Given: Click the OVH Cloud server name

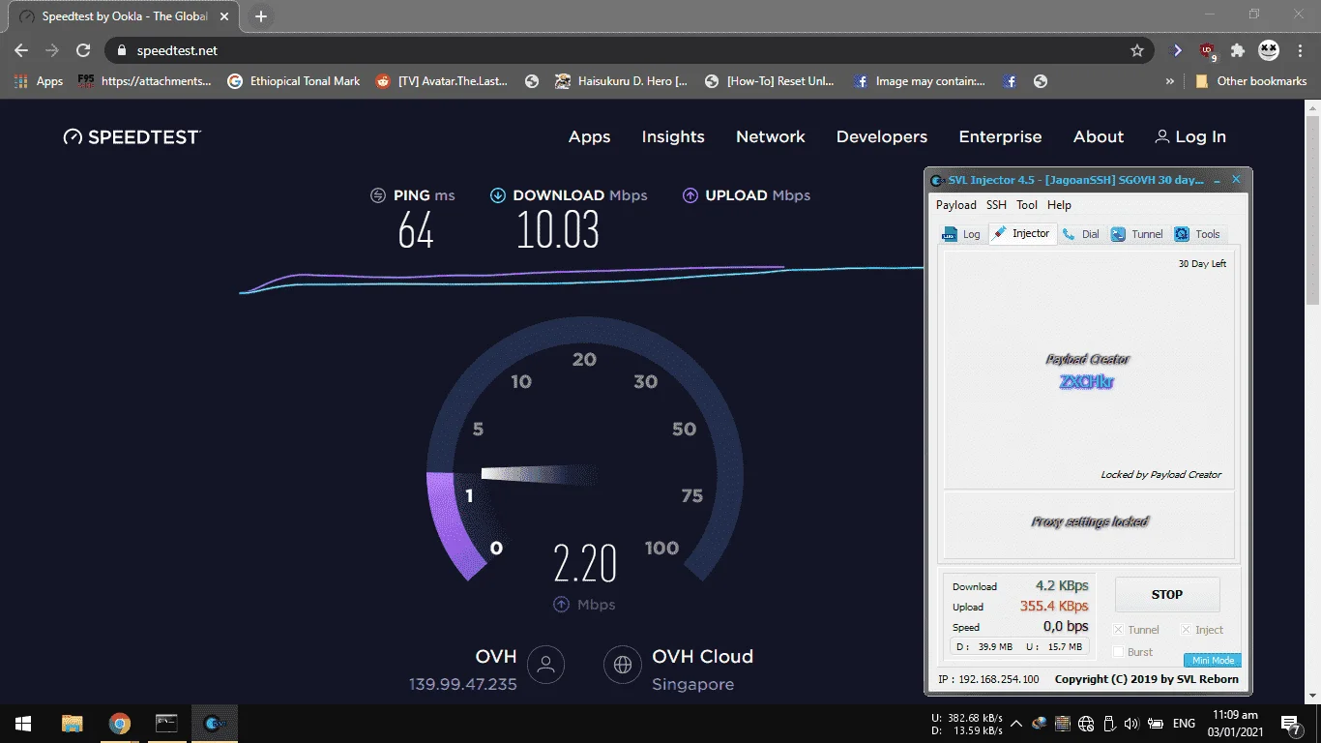Looking at the screenshot, I should click(x=703, y=657).
